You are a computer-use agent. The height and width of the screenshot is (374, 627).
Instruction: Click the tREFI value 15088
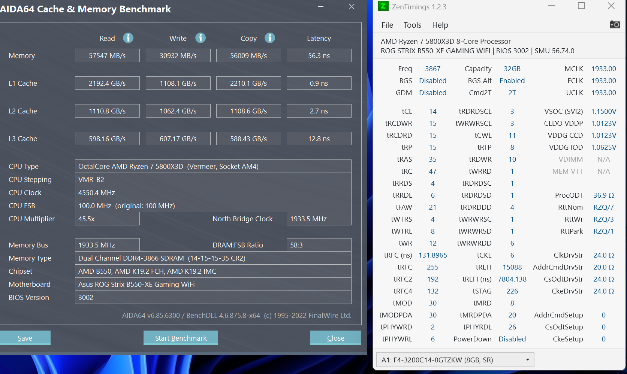(x=512, y=267)
